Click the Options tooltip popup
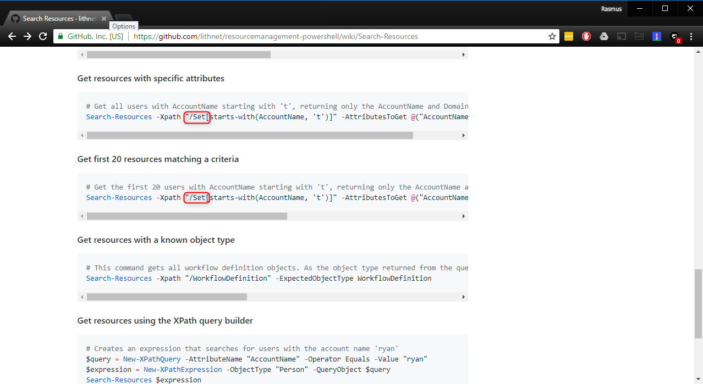This screenshot has width=703, height=384. coord(123,26)
